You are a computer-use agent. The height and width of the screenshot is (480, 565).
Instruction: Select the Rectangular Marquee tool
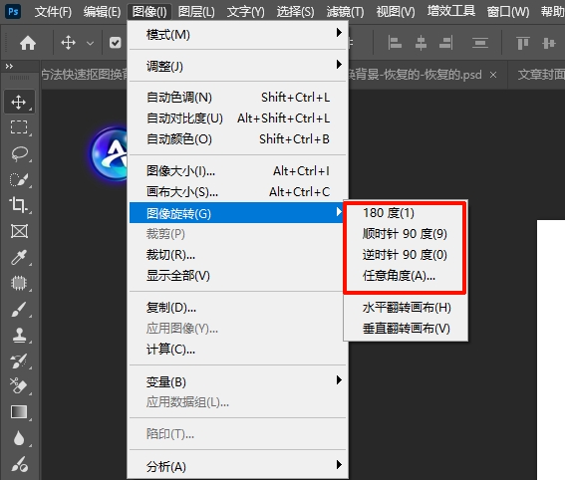[19, 127]
